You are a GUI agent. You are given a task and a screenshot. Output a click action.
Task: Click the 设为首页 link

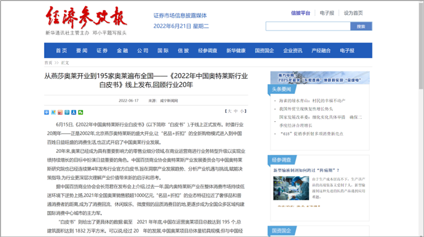click(x=354, y=13)
